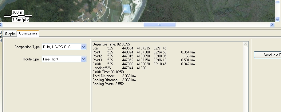This screenshot has height=112, width=281.
Task: Click the map horizontal scrollbar thumb
Action: (160, 24)
